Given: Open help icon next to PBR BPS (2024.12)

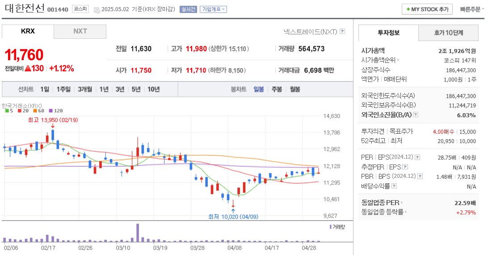Looking at the screenshot, I should point(420,177).
